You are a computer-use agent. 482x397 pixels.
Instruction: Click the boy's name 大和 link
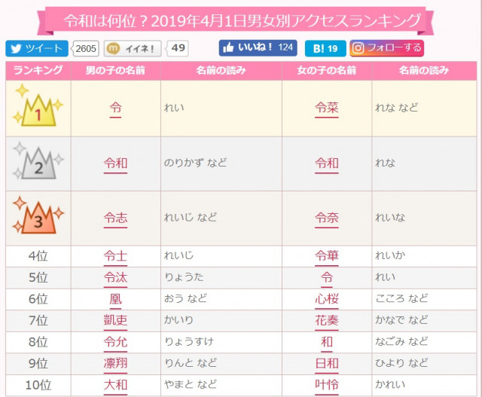pyautogui.click(x=115, y=385)
